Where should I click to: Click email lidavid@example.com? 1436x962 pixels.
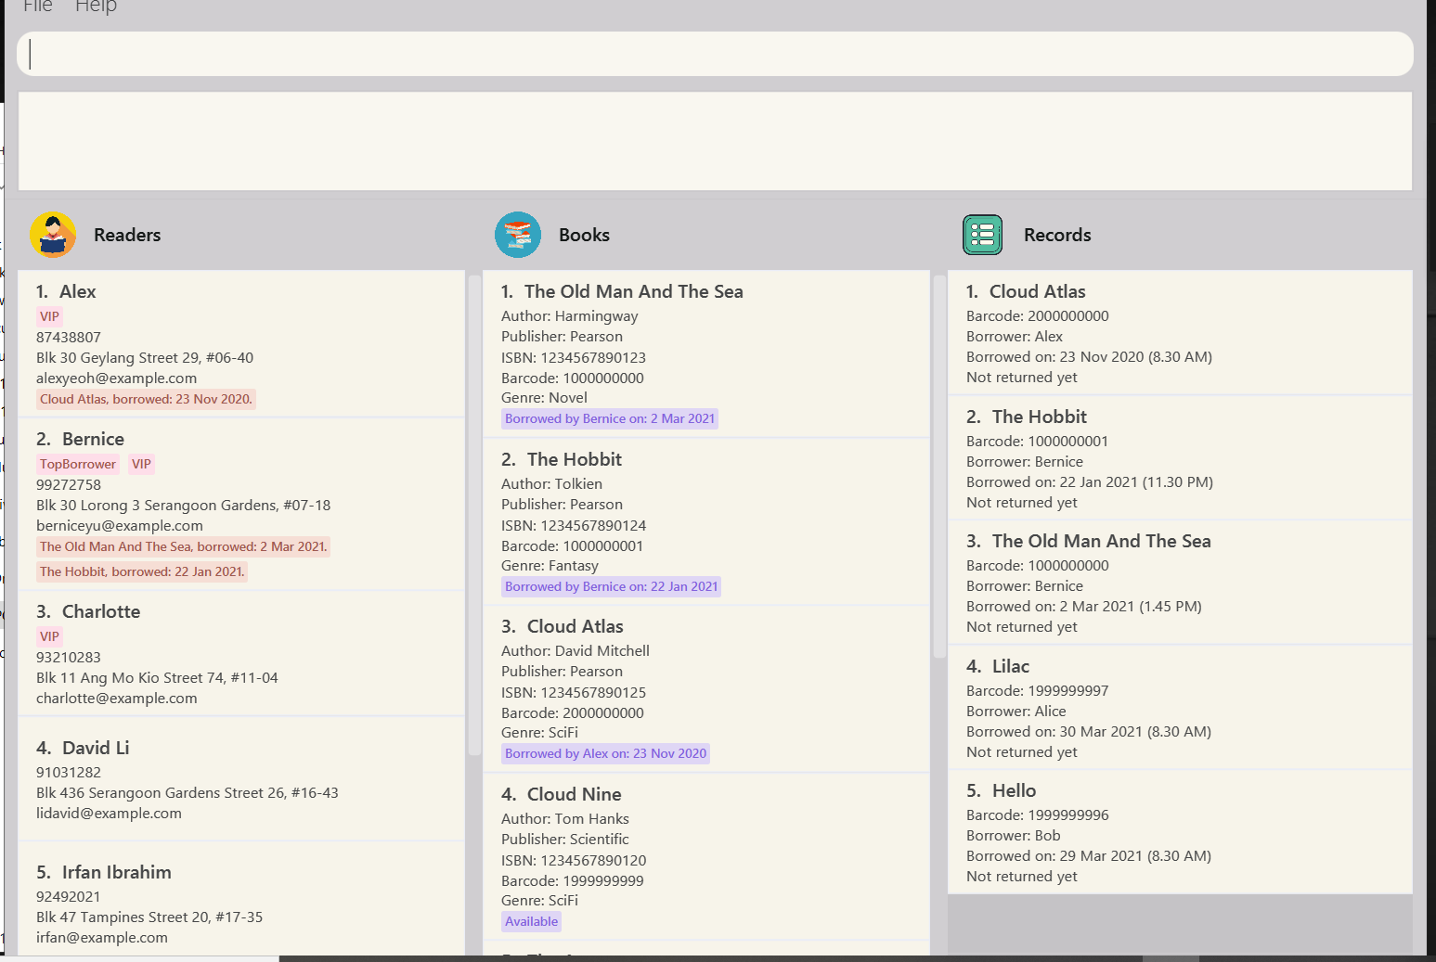tap(109, 813)
